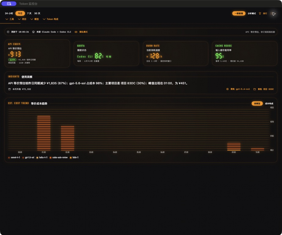Screen dimensions: 282x235
Task: Expand the 模型 filter dropdown
Action: click(x=35, y=19)
